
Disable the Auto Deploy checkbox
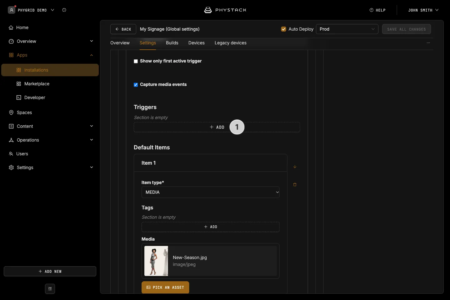pyautogui.click(x=284, y=29)
